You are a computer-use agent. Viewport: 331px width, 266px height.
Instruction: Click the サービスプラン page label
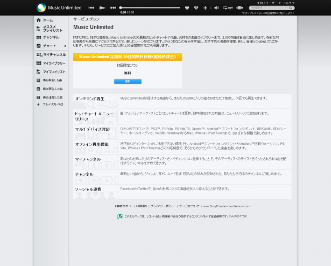(x=86, y=19)
